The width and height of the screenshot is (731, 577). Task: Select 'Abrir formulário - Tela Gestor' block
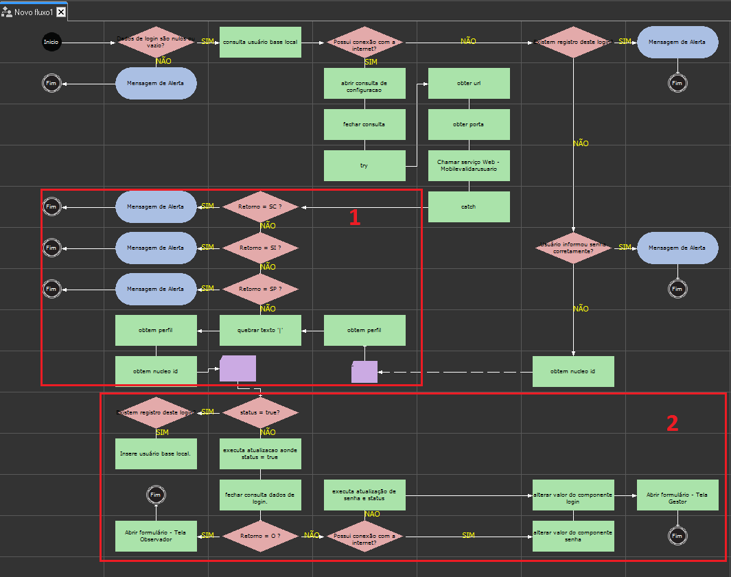pyautogui.click(x=677, y=495)
